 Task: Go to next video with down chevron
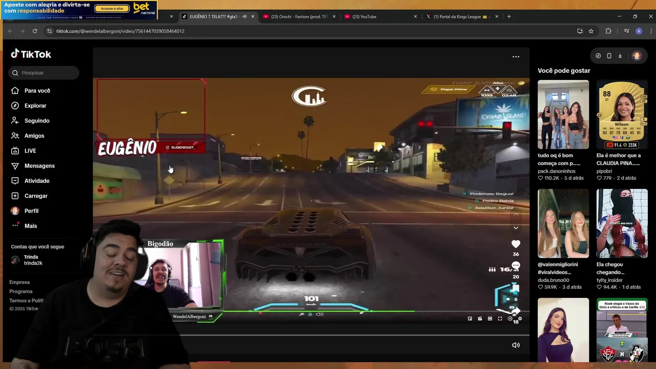(516, 228)
